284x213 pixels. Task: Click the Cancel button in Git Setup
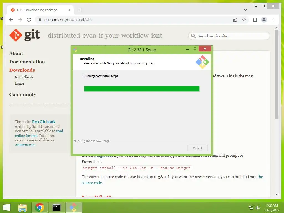[197, 148]
